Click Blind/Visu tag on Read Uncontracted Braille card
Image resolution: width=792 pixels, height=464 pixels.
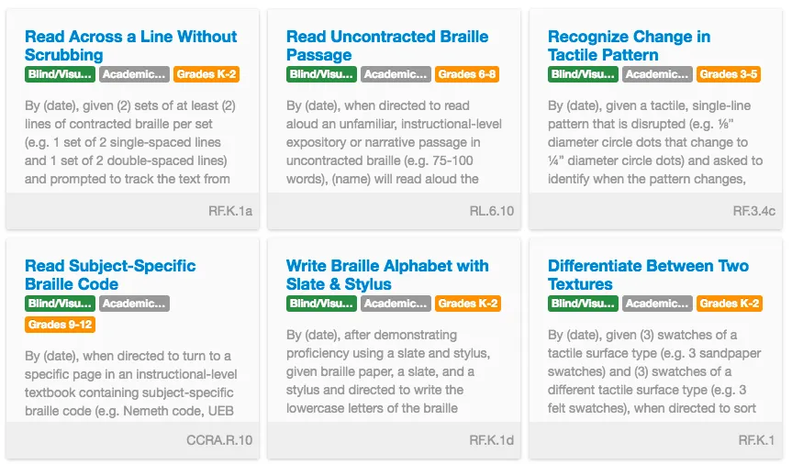[x=321, y=74]
